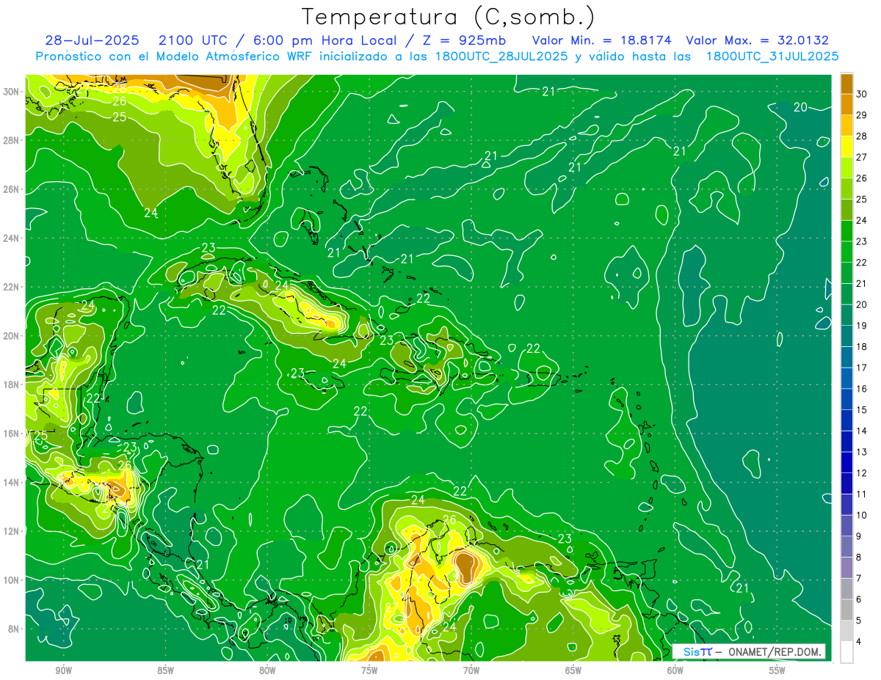
Task: Click the colorbar scale label '17'
Action: 862,368
